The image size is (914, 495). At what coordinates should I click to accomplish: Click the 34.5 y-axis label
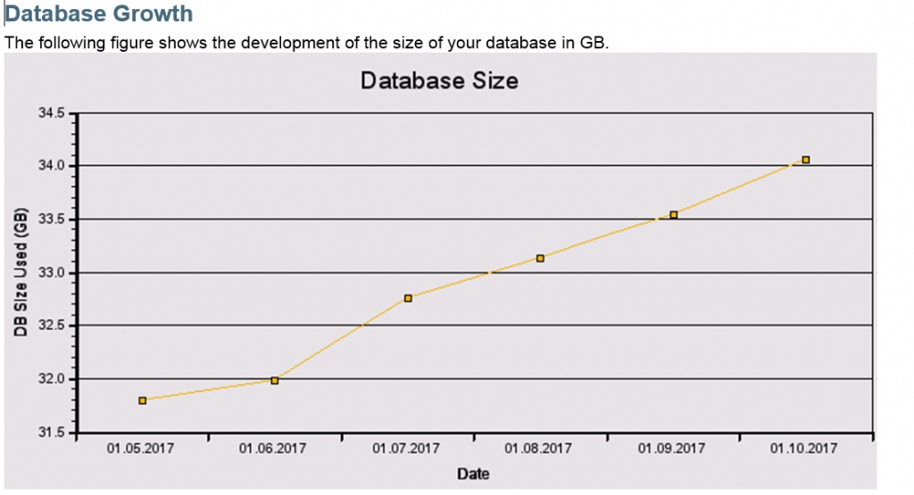(x=51, y=113)
